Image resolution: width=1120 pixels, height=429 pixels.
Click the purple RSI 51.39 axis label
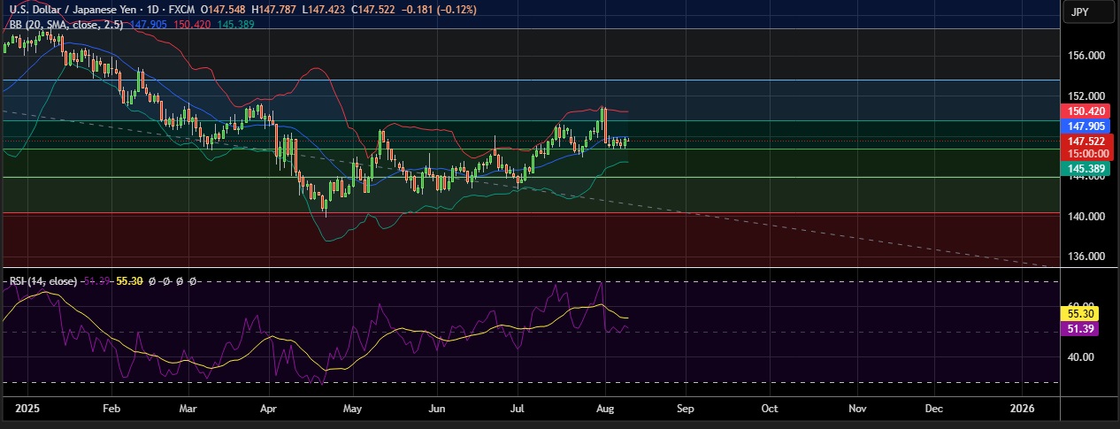pyautogui.click(x=1078, y=328)
